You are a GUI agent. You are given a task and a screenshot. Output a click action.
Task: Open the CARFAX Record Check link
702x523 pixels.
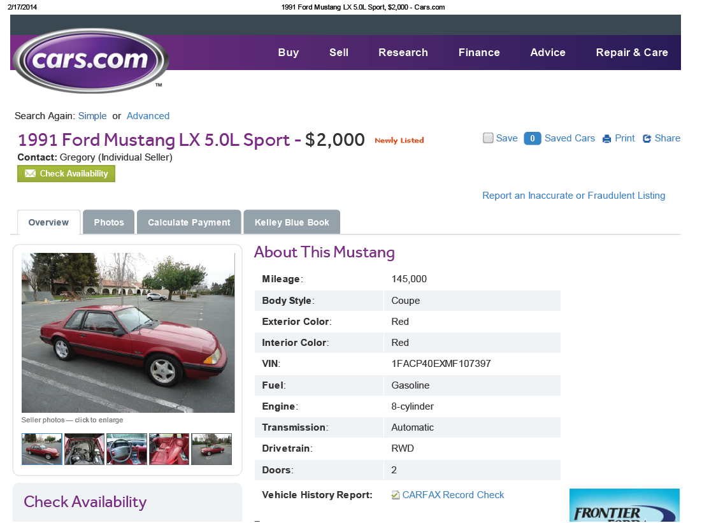pyautogui.click(x=453, y=495)
